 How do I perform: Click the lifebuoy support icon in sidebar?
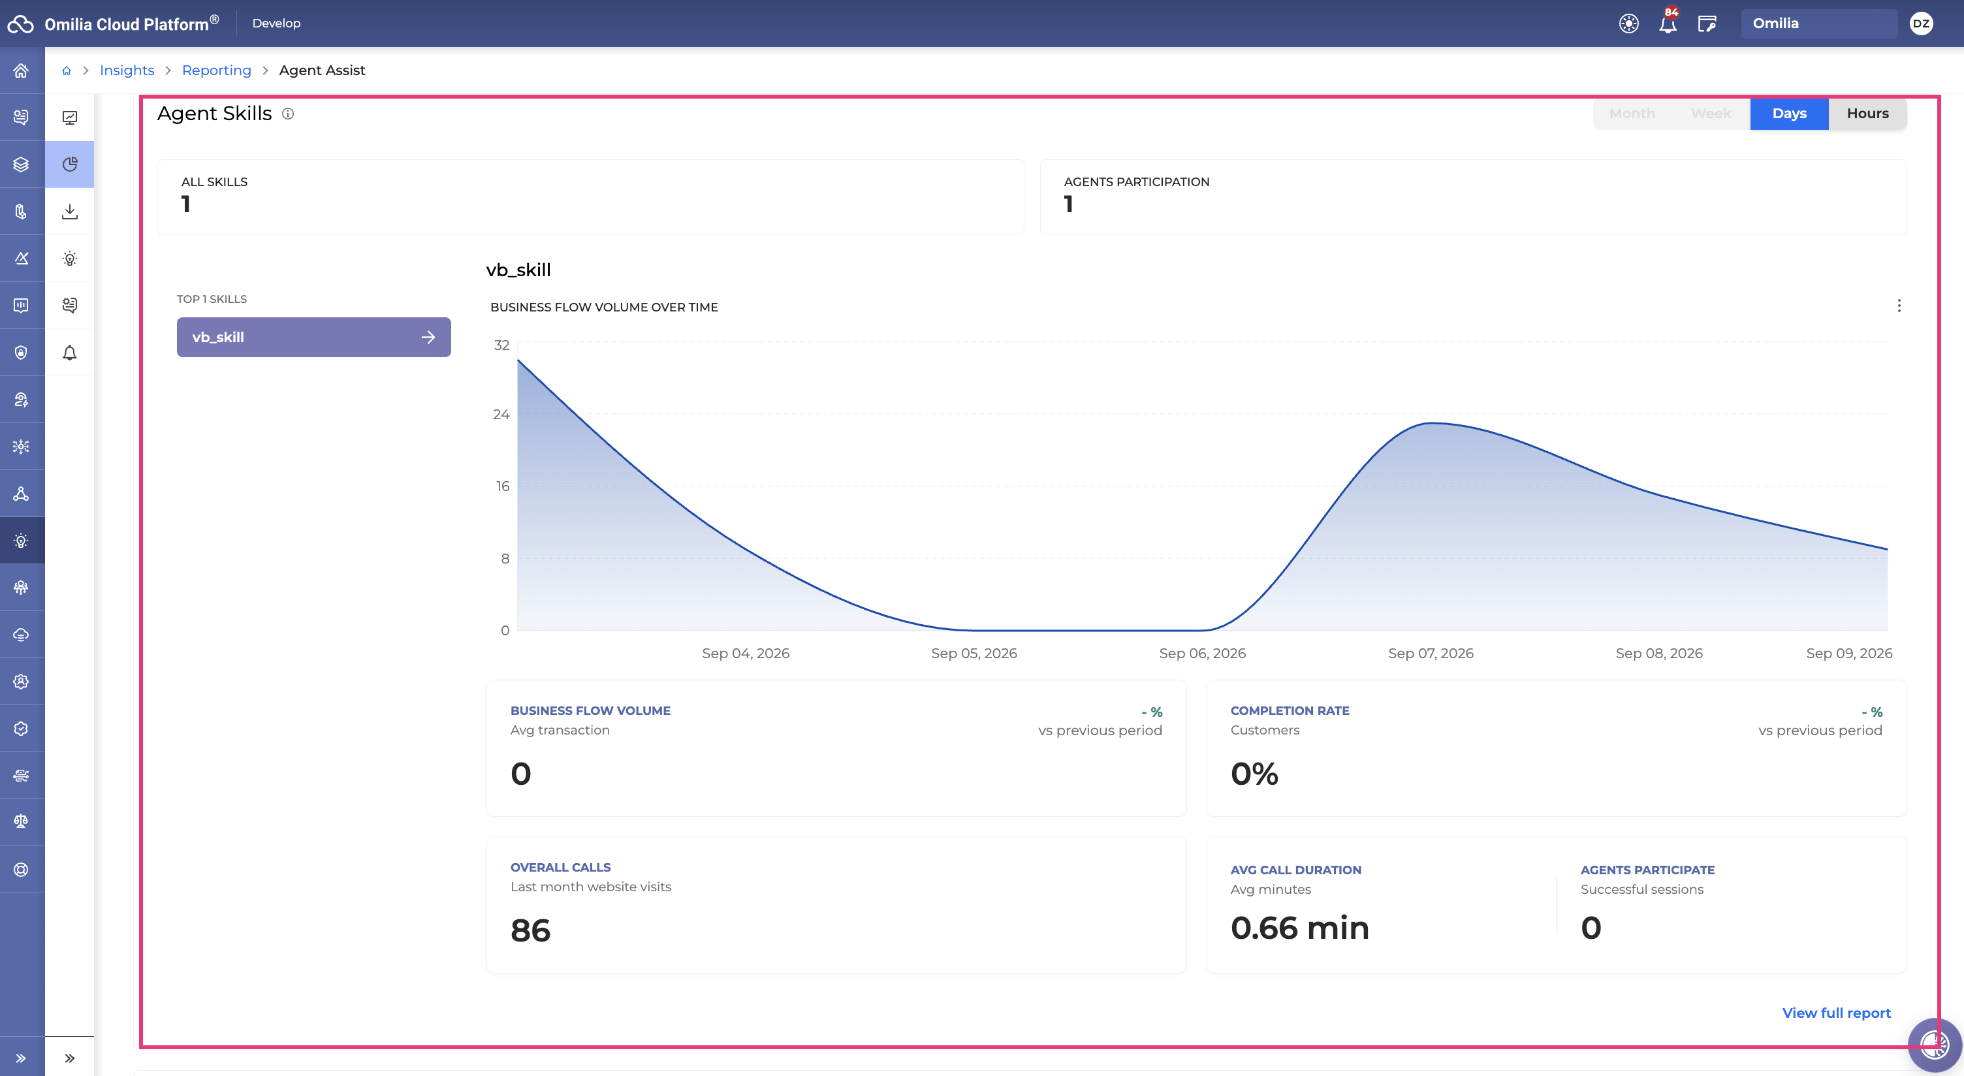coord(22,869)
